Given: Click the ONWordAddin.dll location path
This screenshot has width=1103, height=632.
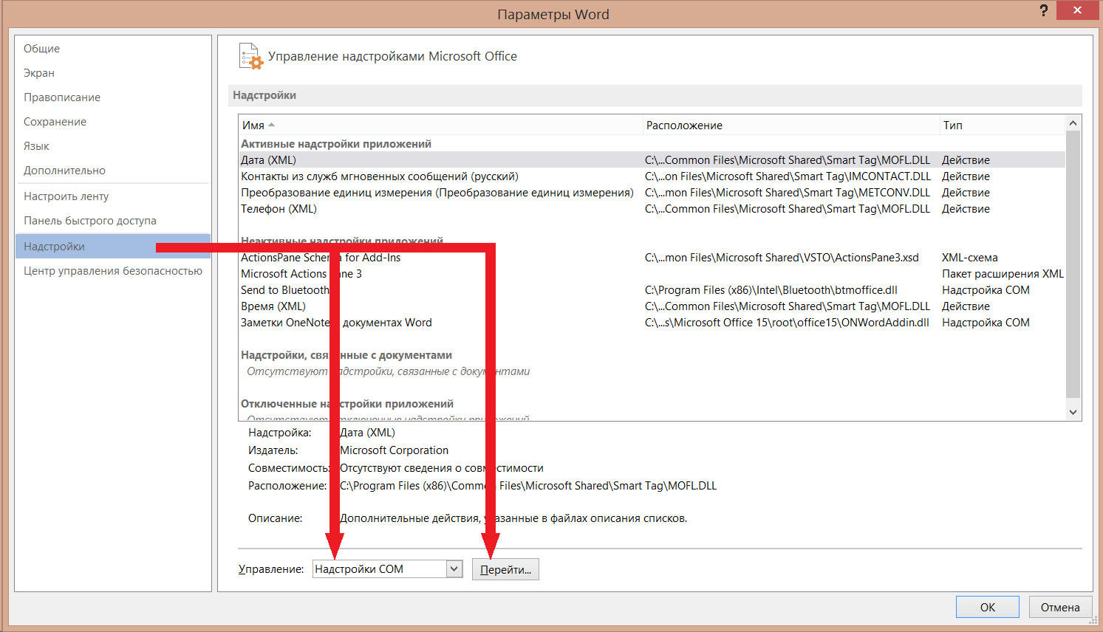Looking at the screenshot, I should [787, 323].
